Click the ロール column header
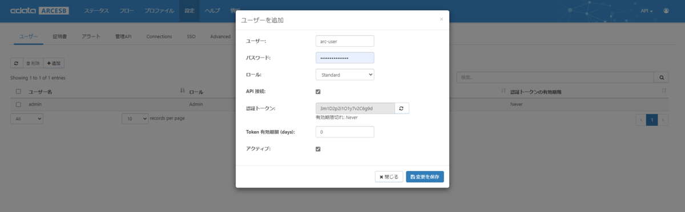This screenshot has width=685, height=212. tap(196, 91)
